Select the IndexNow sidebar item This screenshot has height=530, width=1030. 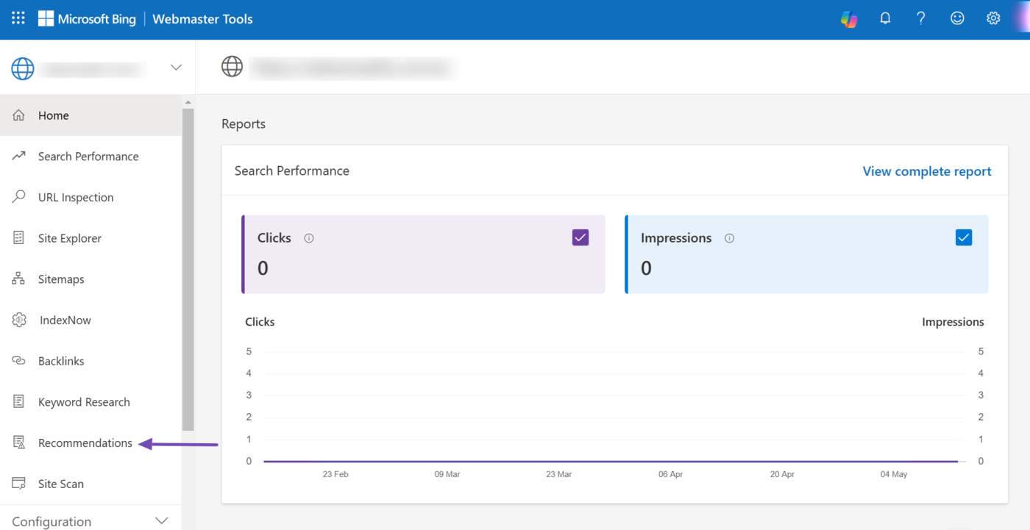[65, 320]
